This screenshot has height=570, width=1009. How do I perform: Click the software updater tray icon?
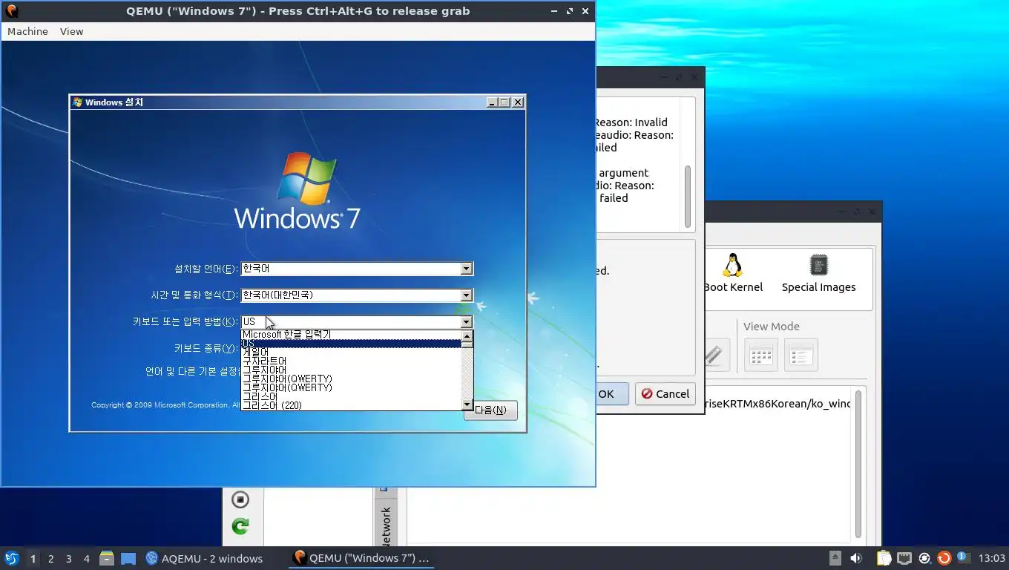pyautogui.click(x=944, y=558)
